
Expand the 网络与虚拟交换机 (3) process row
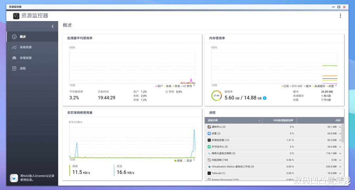pos(340,154)
